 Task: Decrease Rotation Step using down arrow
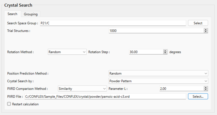pos(165,53)
